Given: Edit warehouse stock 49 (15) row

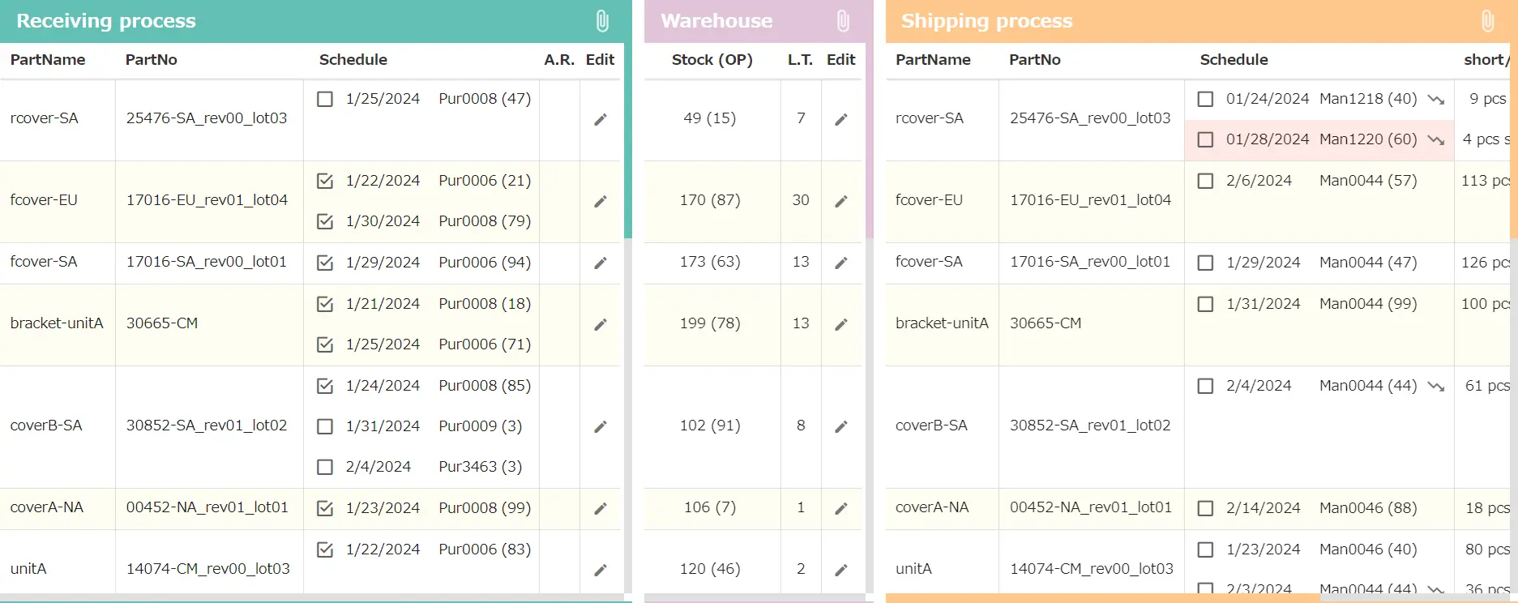Looking at the screenshot, I should [x=841, y=120].
